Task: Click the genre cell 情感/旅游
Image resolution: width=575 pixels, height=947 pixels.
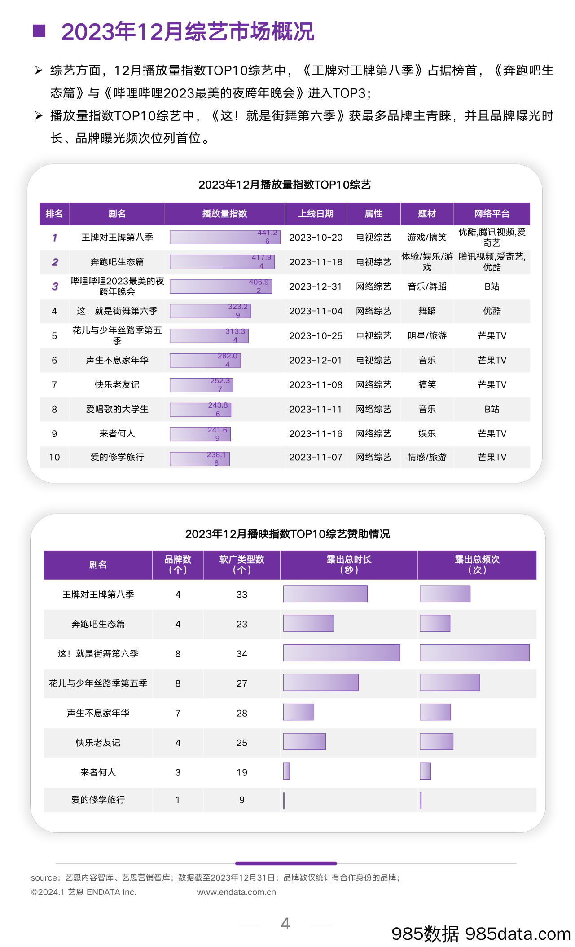Action: point(427,457)
